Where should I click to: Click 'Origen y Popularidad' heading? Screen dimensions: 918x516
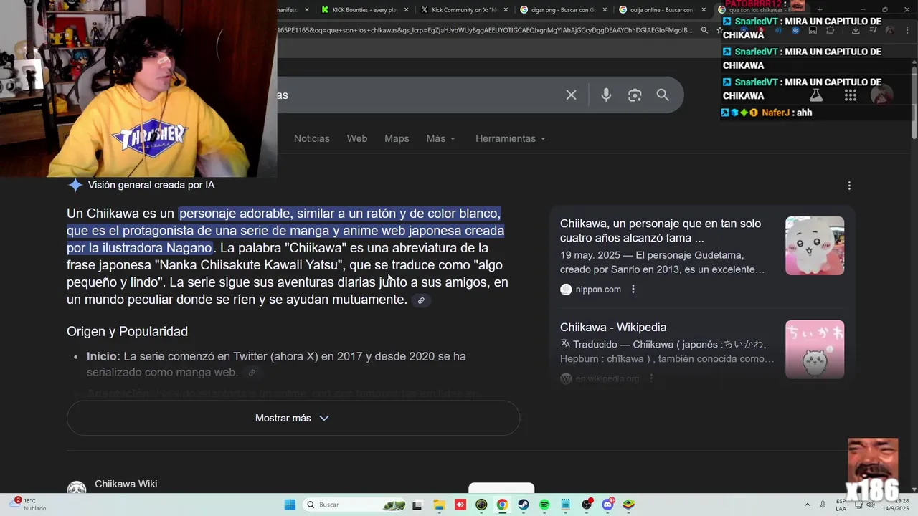click(127, 331)
